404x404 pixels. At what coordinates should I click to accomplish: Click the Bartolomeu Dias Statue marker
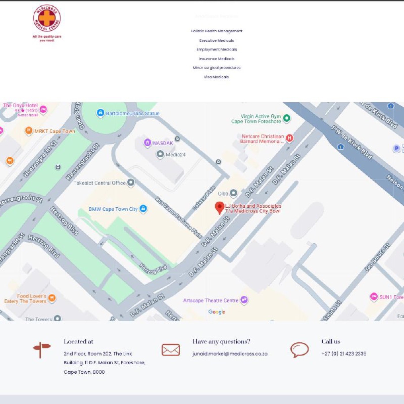100,112
